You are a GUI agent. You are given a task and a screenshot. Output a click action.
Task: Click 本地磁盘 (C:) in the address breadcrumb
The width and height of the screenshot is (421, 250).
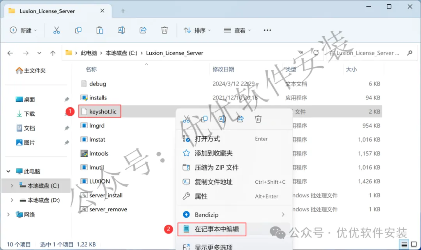[x=121, y=53]
